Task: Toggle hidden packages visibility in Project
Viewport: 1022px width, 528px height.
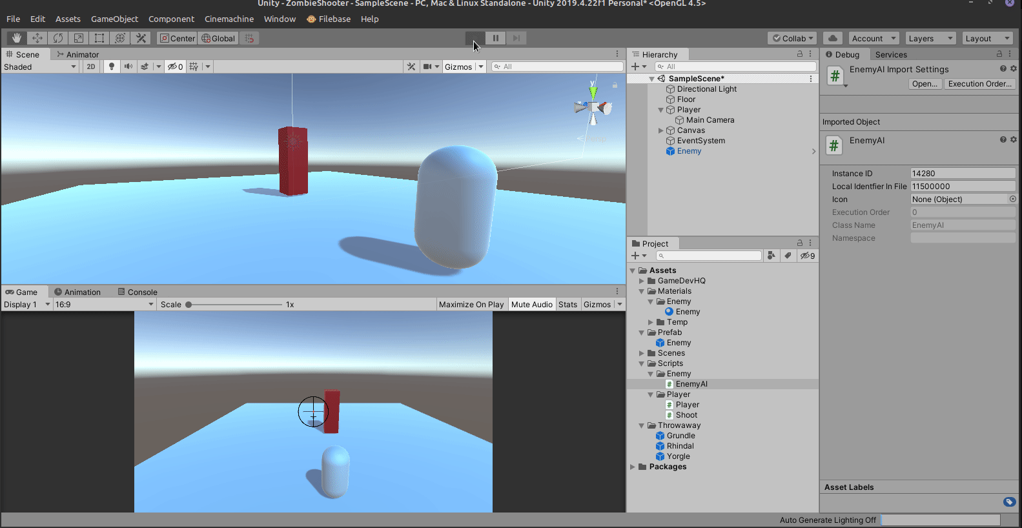Action: pyautogui.click(x=808, y=256)
